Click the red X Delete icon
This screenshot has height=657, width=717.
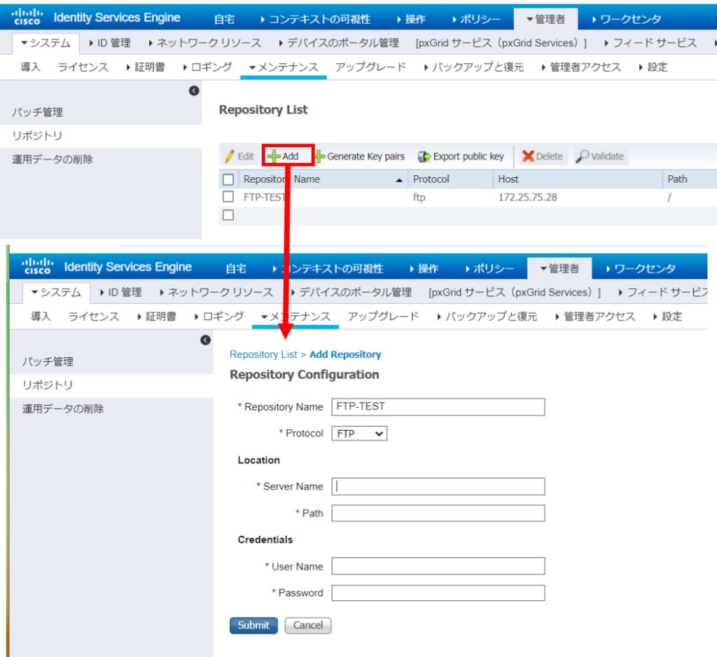coord(528,157)
